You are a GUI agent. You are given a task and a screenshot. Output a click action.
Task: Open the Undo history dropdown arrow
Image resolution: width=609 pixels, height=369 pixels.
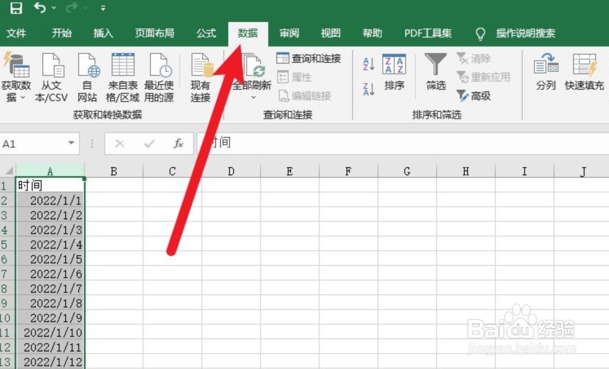pyautogui.click(x=54, y=8)
